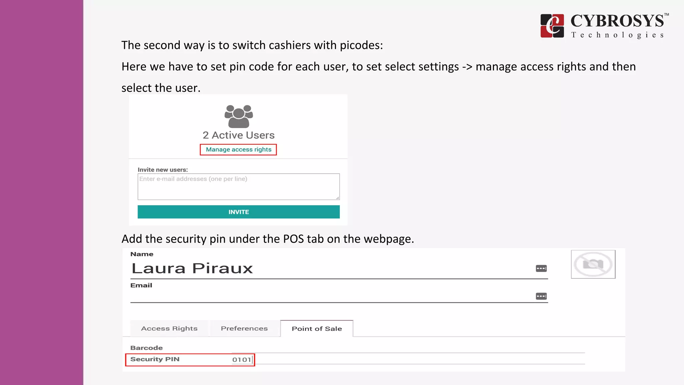Click the Manage access rights link

tap(238, 149)
